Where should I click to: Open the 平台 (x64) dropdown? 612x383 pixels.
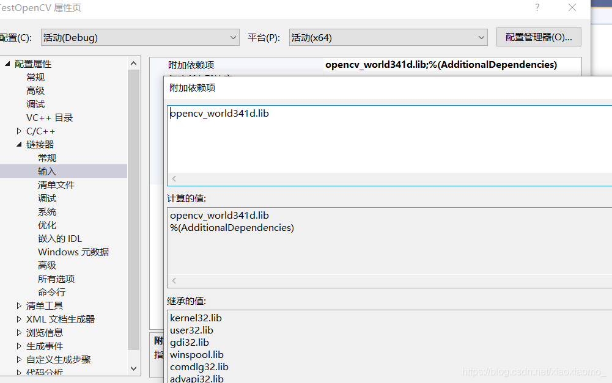point(388,37)
